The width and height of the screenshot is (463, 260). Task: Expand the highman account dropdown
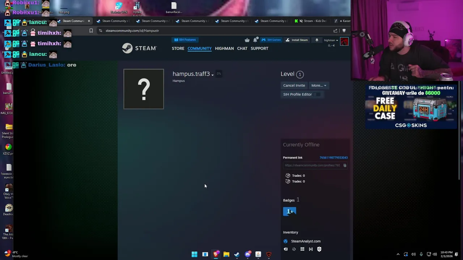331,40
